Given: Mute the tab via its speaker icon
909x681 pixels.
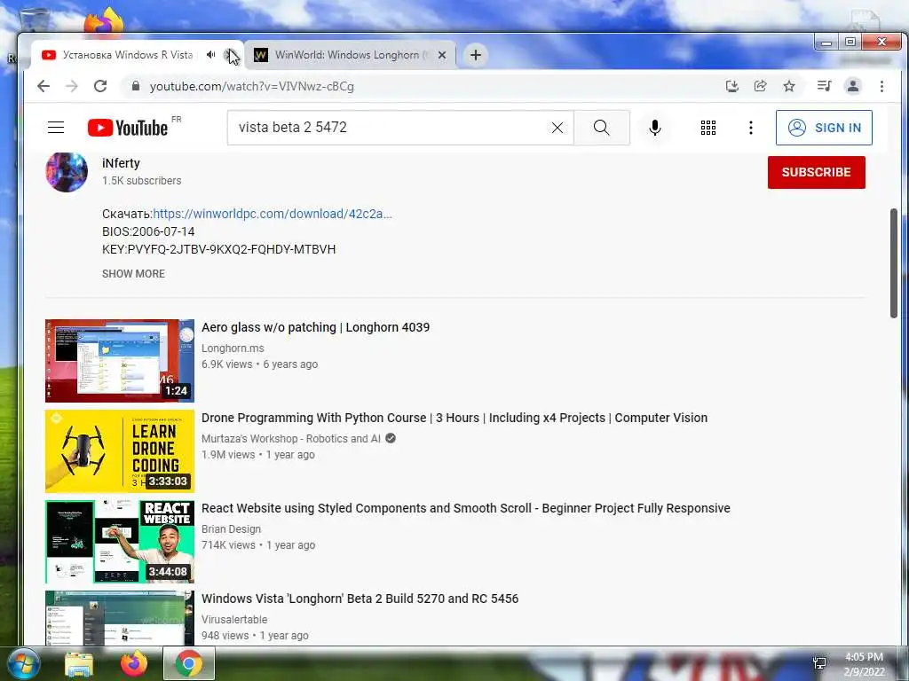Looking at the screenshot, I should coord(211,54).
